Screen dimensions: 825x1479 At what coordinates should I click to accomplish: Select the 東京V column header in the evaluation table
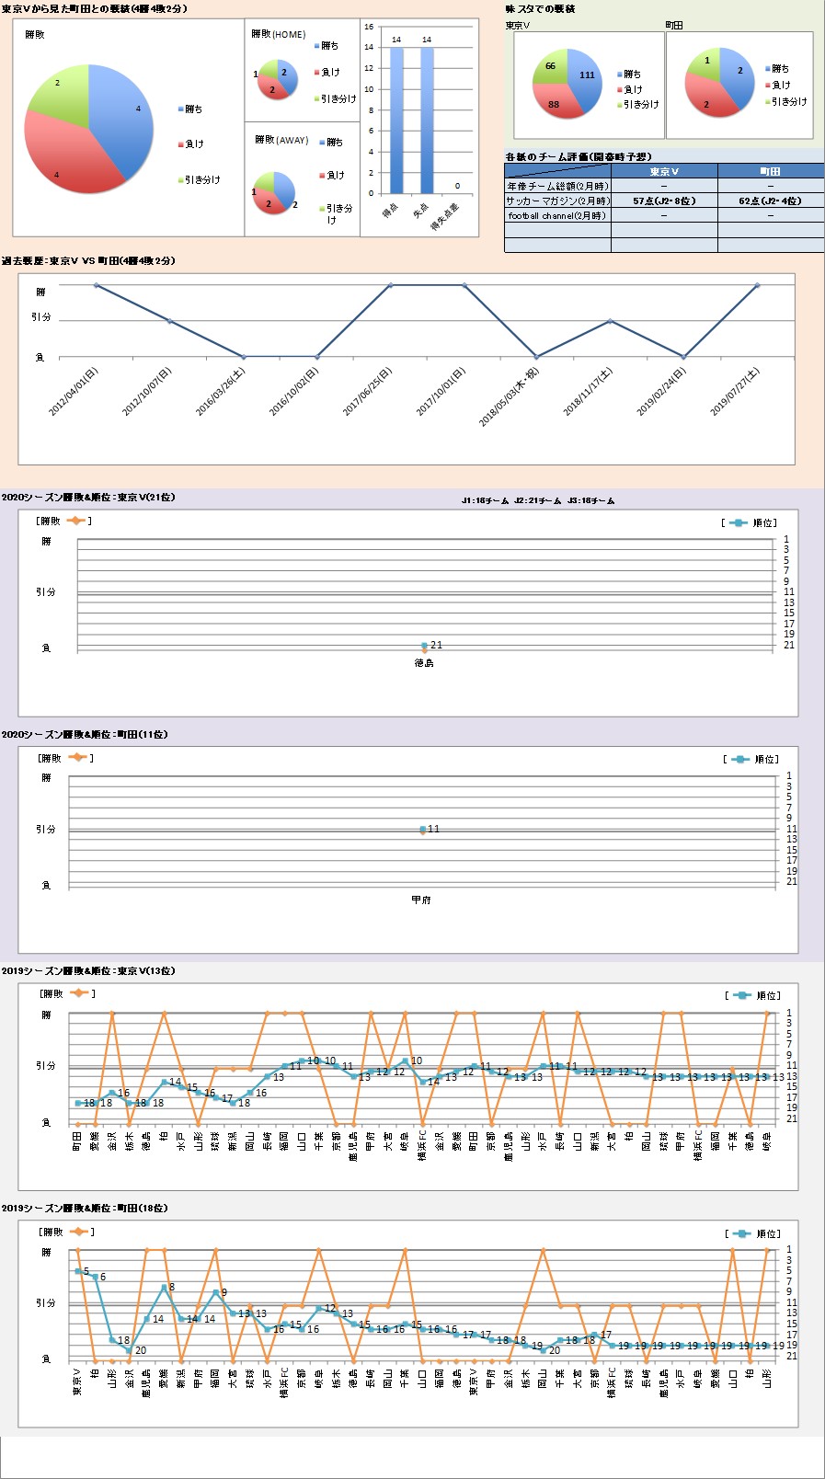click(664, 171)
